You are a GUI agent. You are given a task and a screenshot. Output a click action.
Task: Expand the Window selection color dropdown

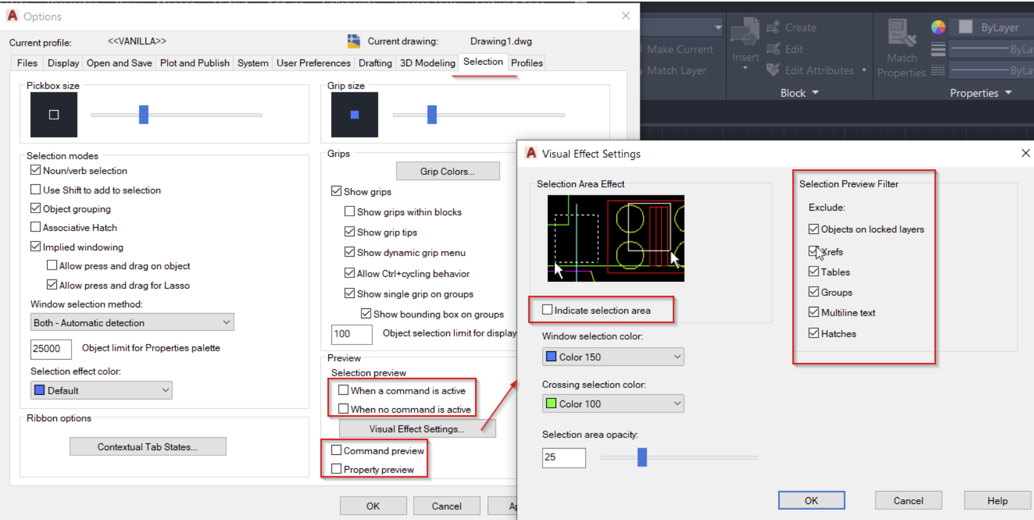[x=676, y=356]
